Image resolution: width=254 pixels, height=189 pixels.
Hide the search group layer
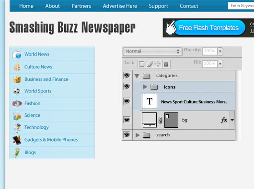[127, 134]
